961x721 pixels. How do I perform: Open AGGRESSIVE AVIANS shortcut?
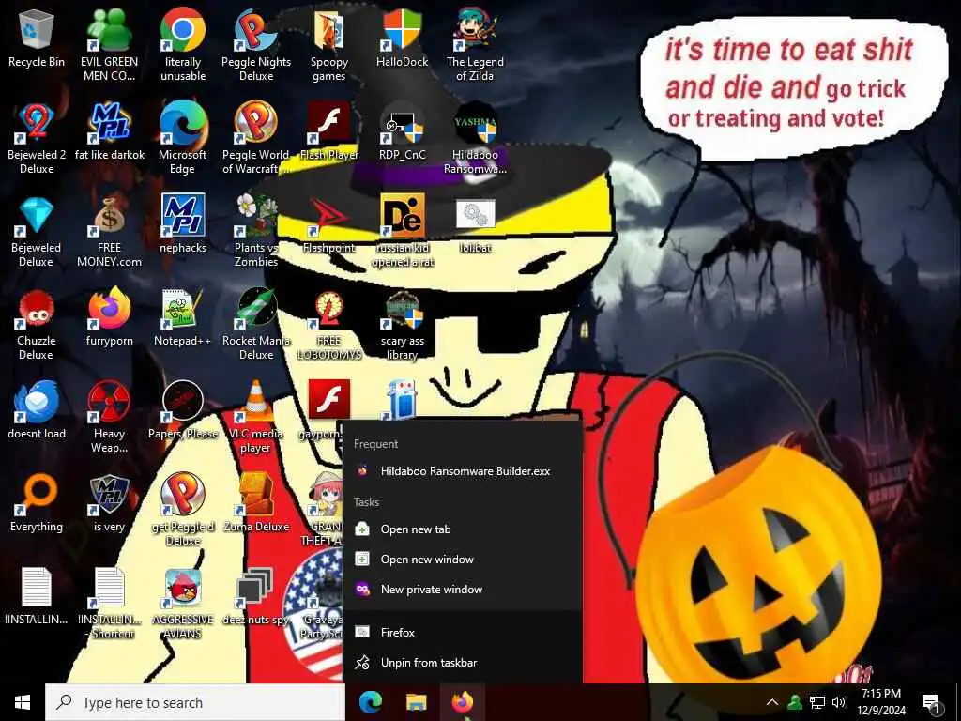coord(183,602)
